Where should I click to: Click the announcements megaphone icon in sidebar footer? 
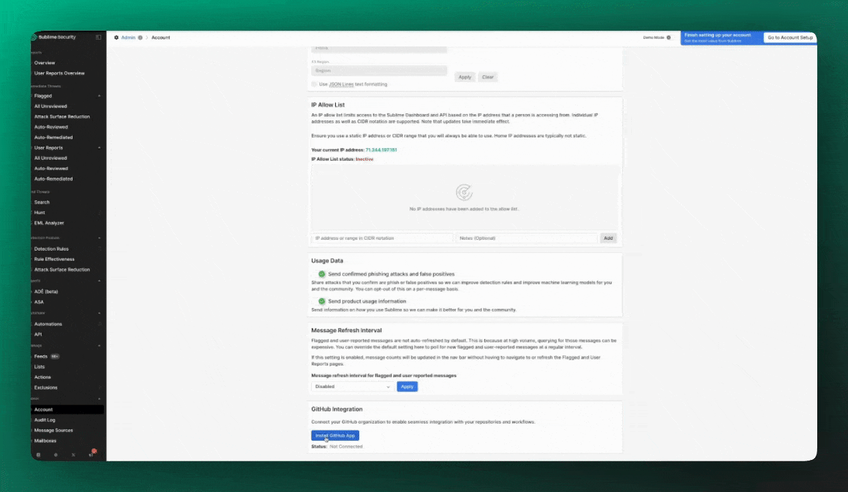[x=91, y=454]
